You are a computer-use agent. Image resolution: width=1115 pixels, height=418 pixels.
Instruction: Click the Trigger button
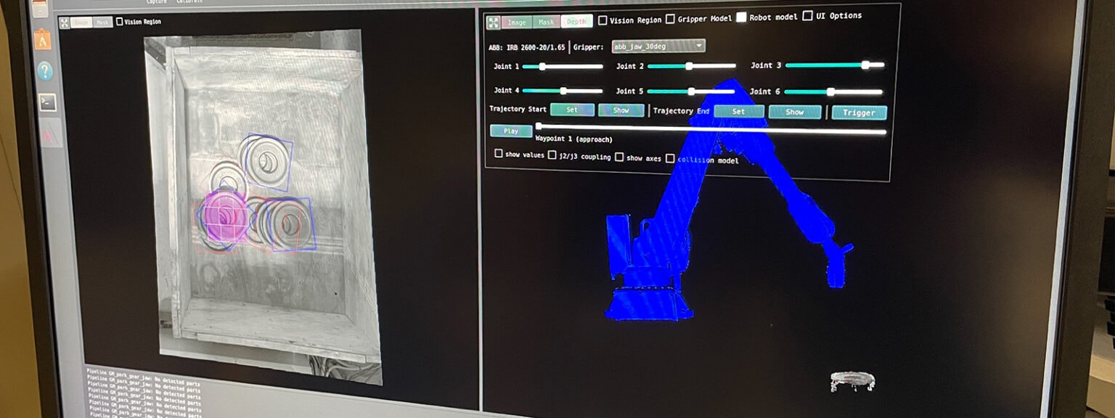tap(859, 112)
